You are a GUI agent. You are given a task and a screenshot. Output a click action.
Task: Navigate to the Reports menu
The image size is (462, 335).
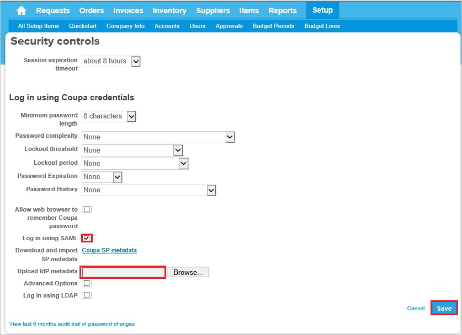283,10
